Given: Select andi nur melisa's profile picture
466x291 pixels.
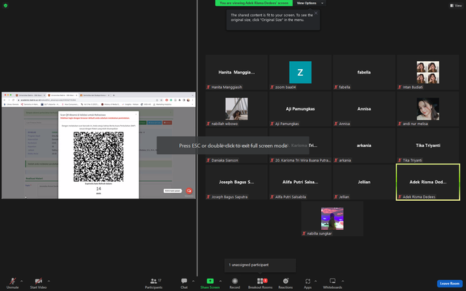Looking at the screenshot, I should coord(428,108).
